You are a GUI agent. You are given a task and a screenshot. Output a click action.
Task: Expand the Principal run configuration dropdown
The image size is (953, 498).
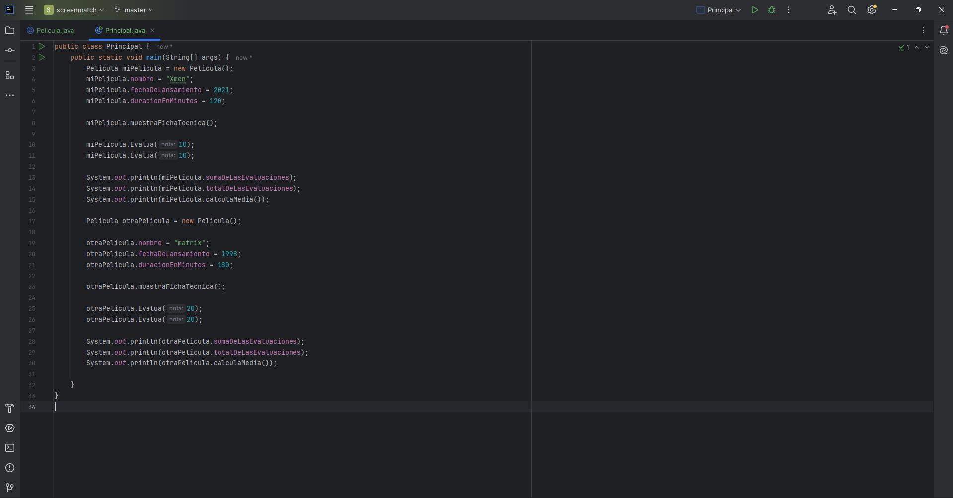719,10
